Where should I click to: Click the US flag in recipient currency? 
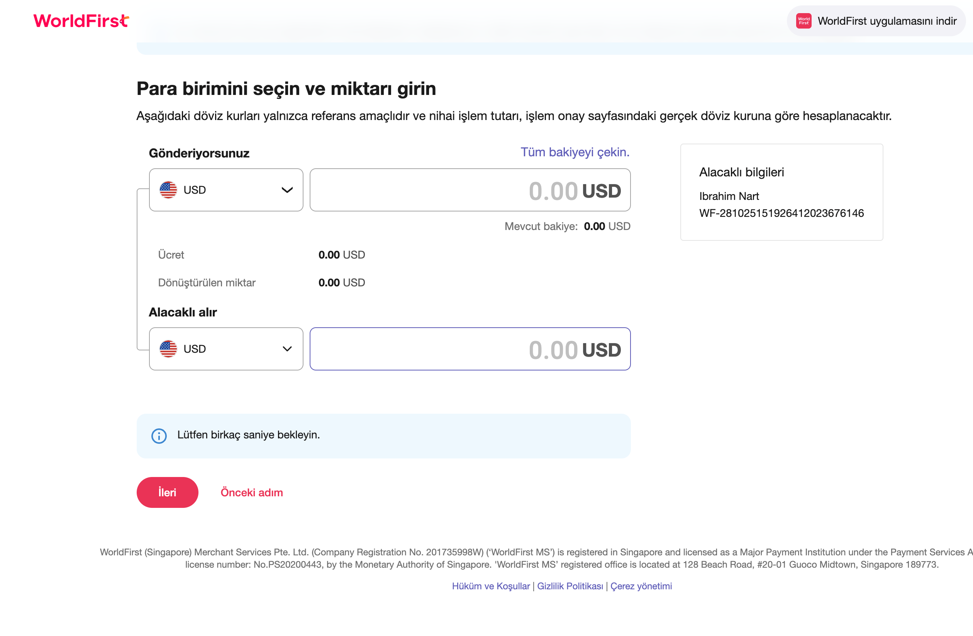coord(168,349)
